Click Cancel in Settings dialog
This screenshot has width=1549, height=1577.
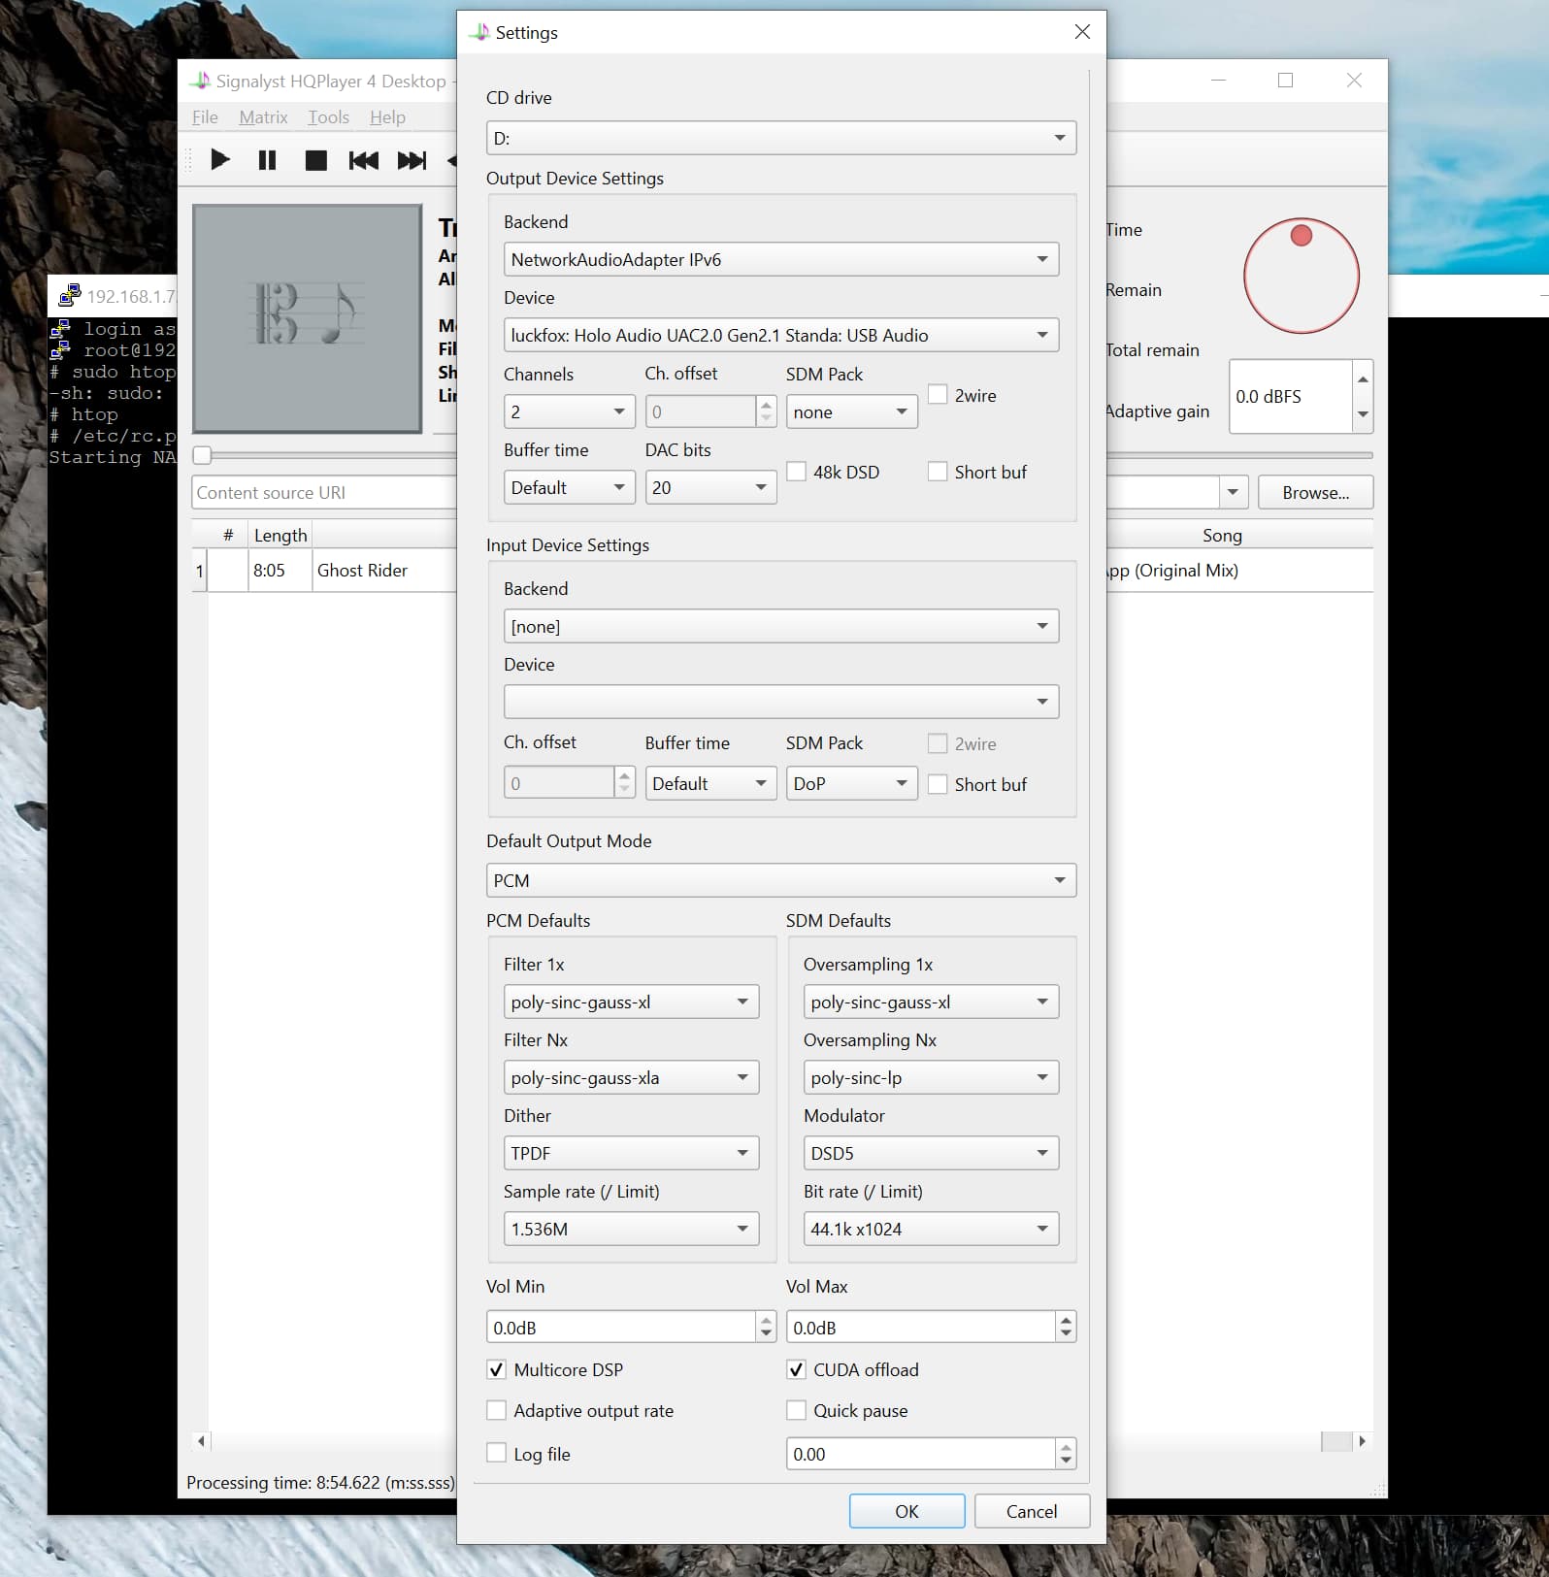[x=1032, y=1511]
